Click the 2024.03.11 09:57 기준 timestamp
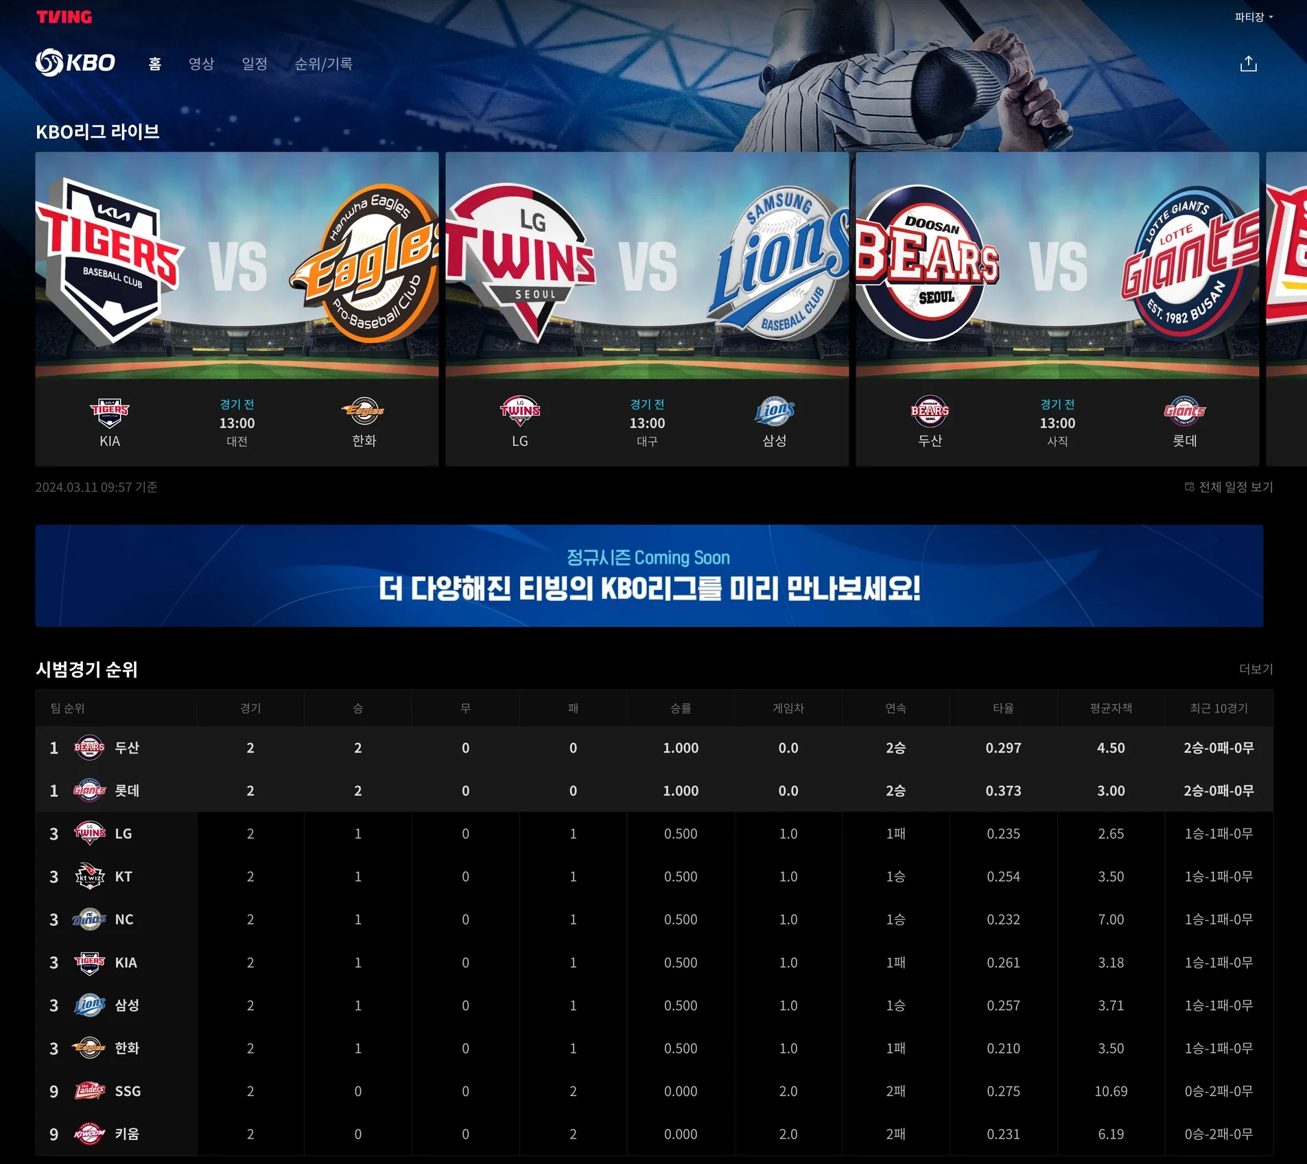Image resolution: width=1307 pixels, height=1164 pixels. [97, 487]
